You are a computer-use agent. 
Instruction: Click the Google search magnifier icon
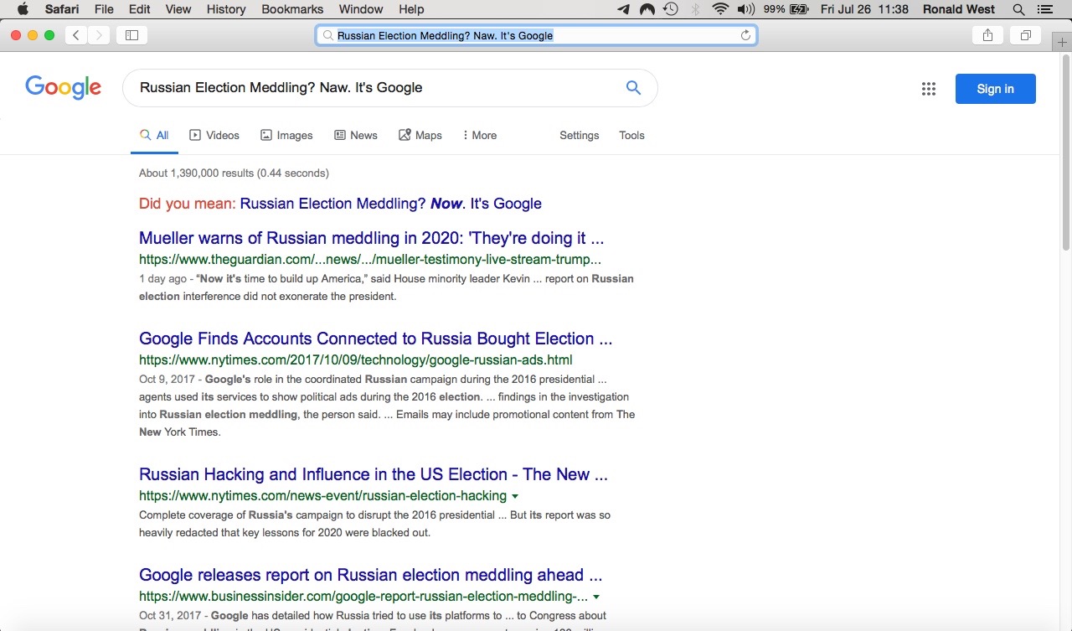pos(633,88)
